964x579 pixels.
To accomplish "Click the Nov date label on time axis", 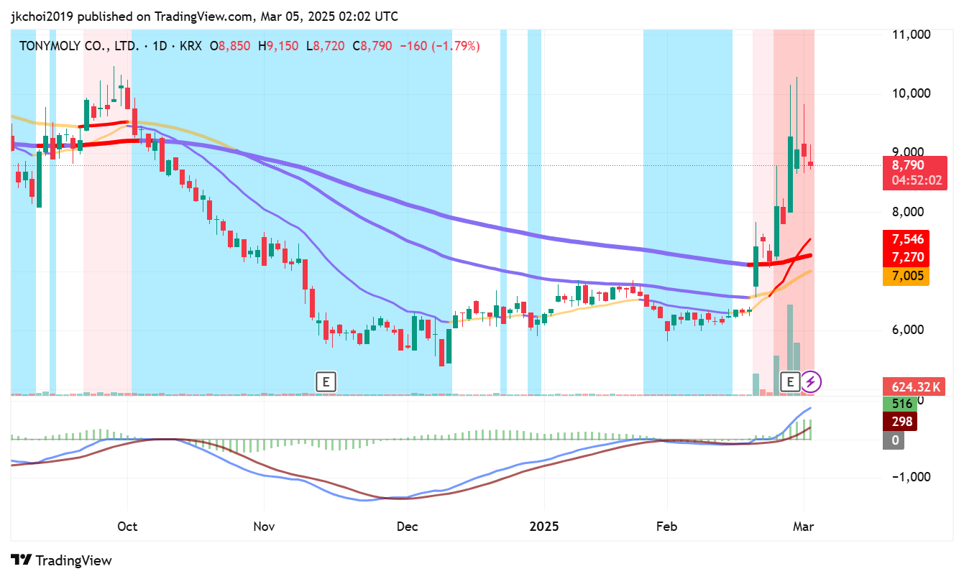I will tap(265, 526).
